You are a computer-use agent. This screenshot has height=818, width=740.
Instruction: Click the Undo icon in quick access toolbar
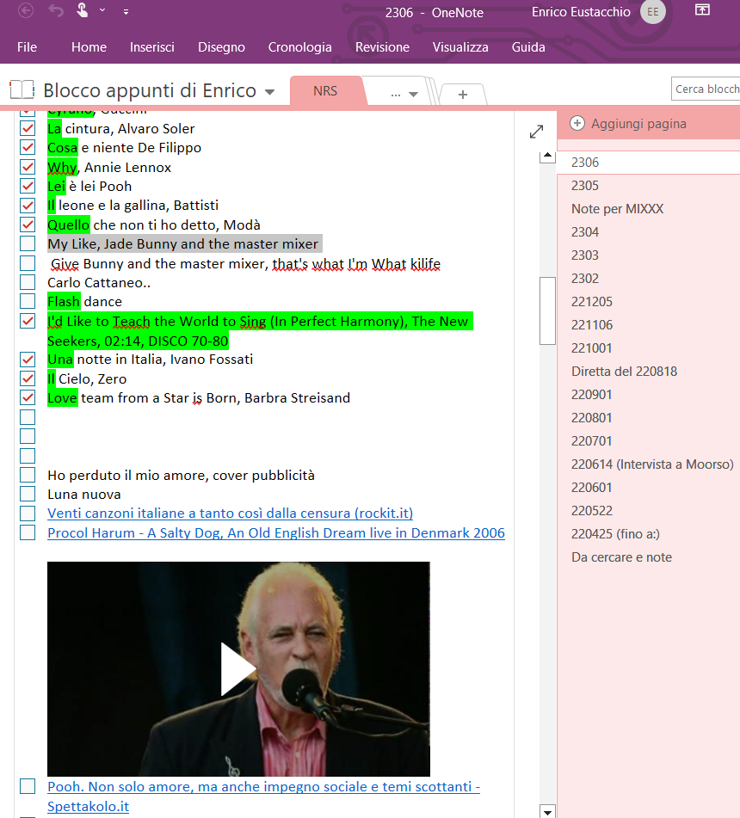point(55,11)
